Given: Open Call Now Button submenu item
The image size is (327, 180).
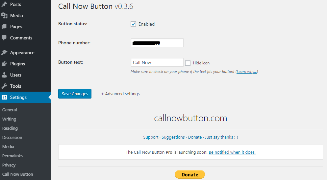Looking at the screenshot, I should coord(17,174).
